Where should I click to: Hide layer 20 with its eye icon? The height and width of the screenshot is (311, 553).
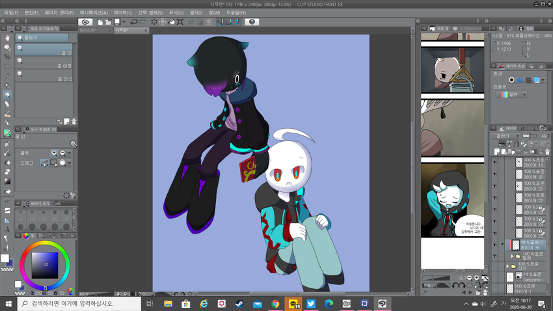point(494,174)
